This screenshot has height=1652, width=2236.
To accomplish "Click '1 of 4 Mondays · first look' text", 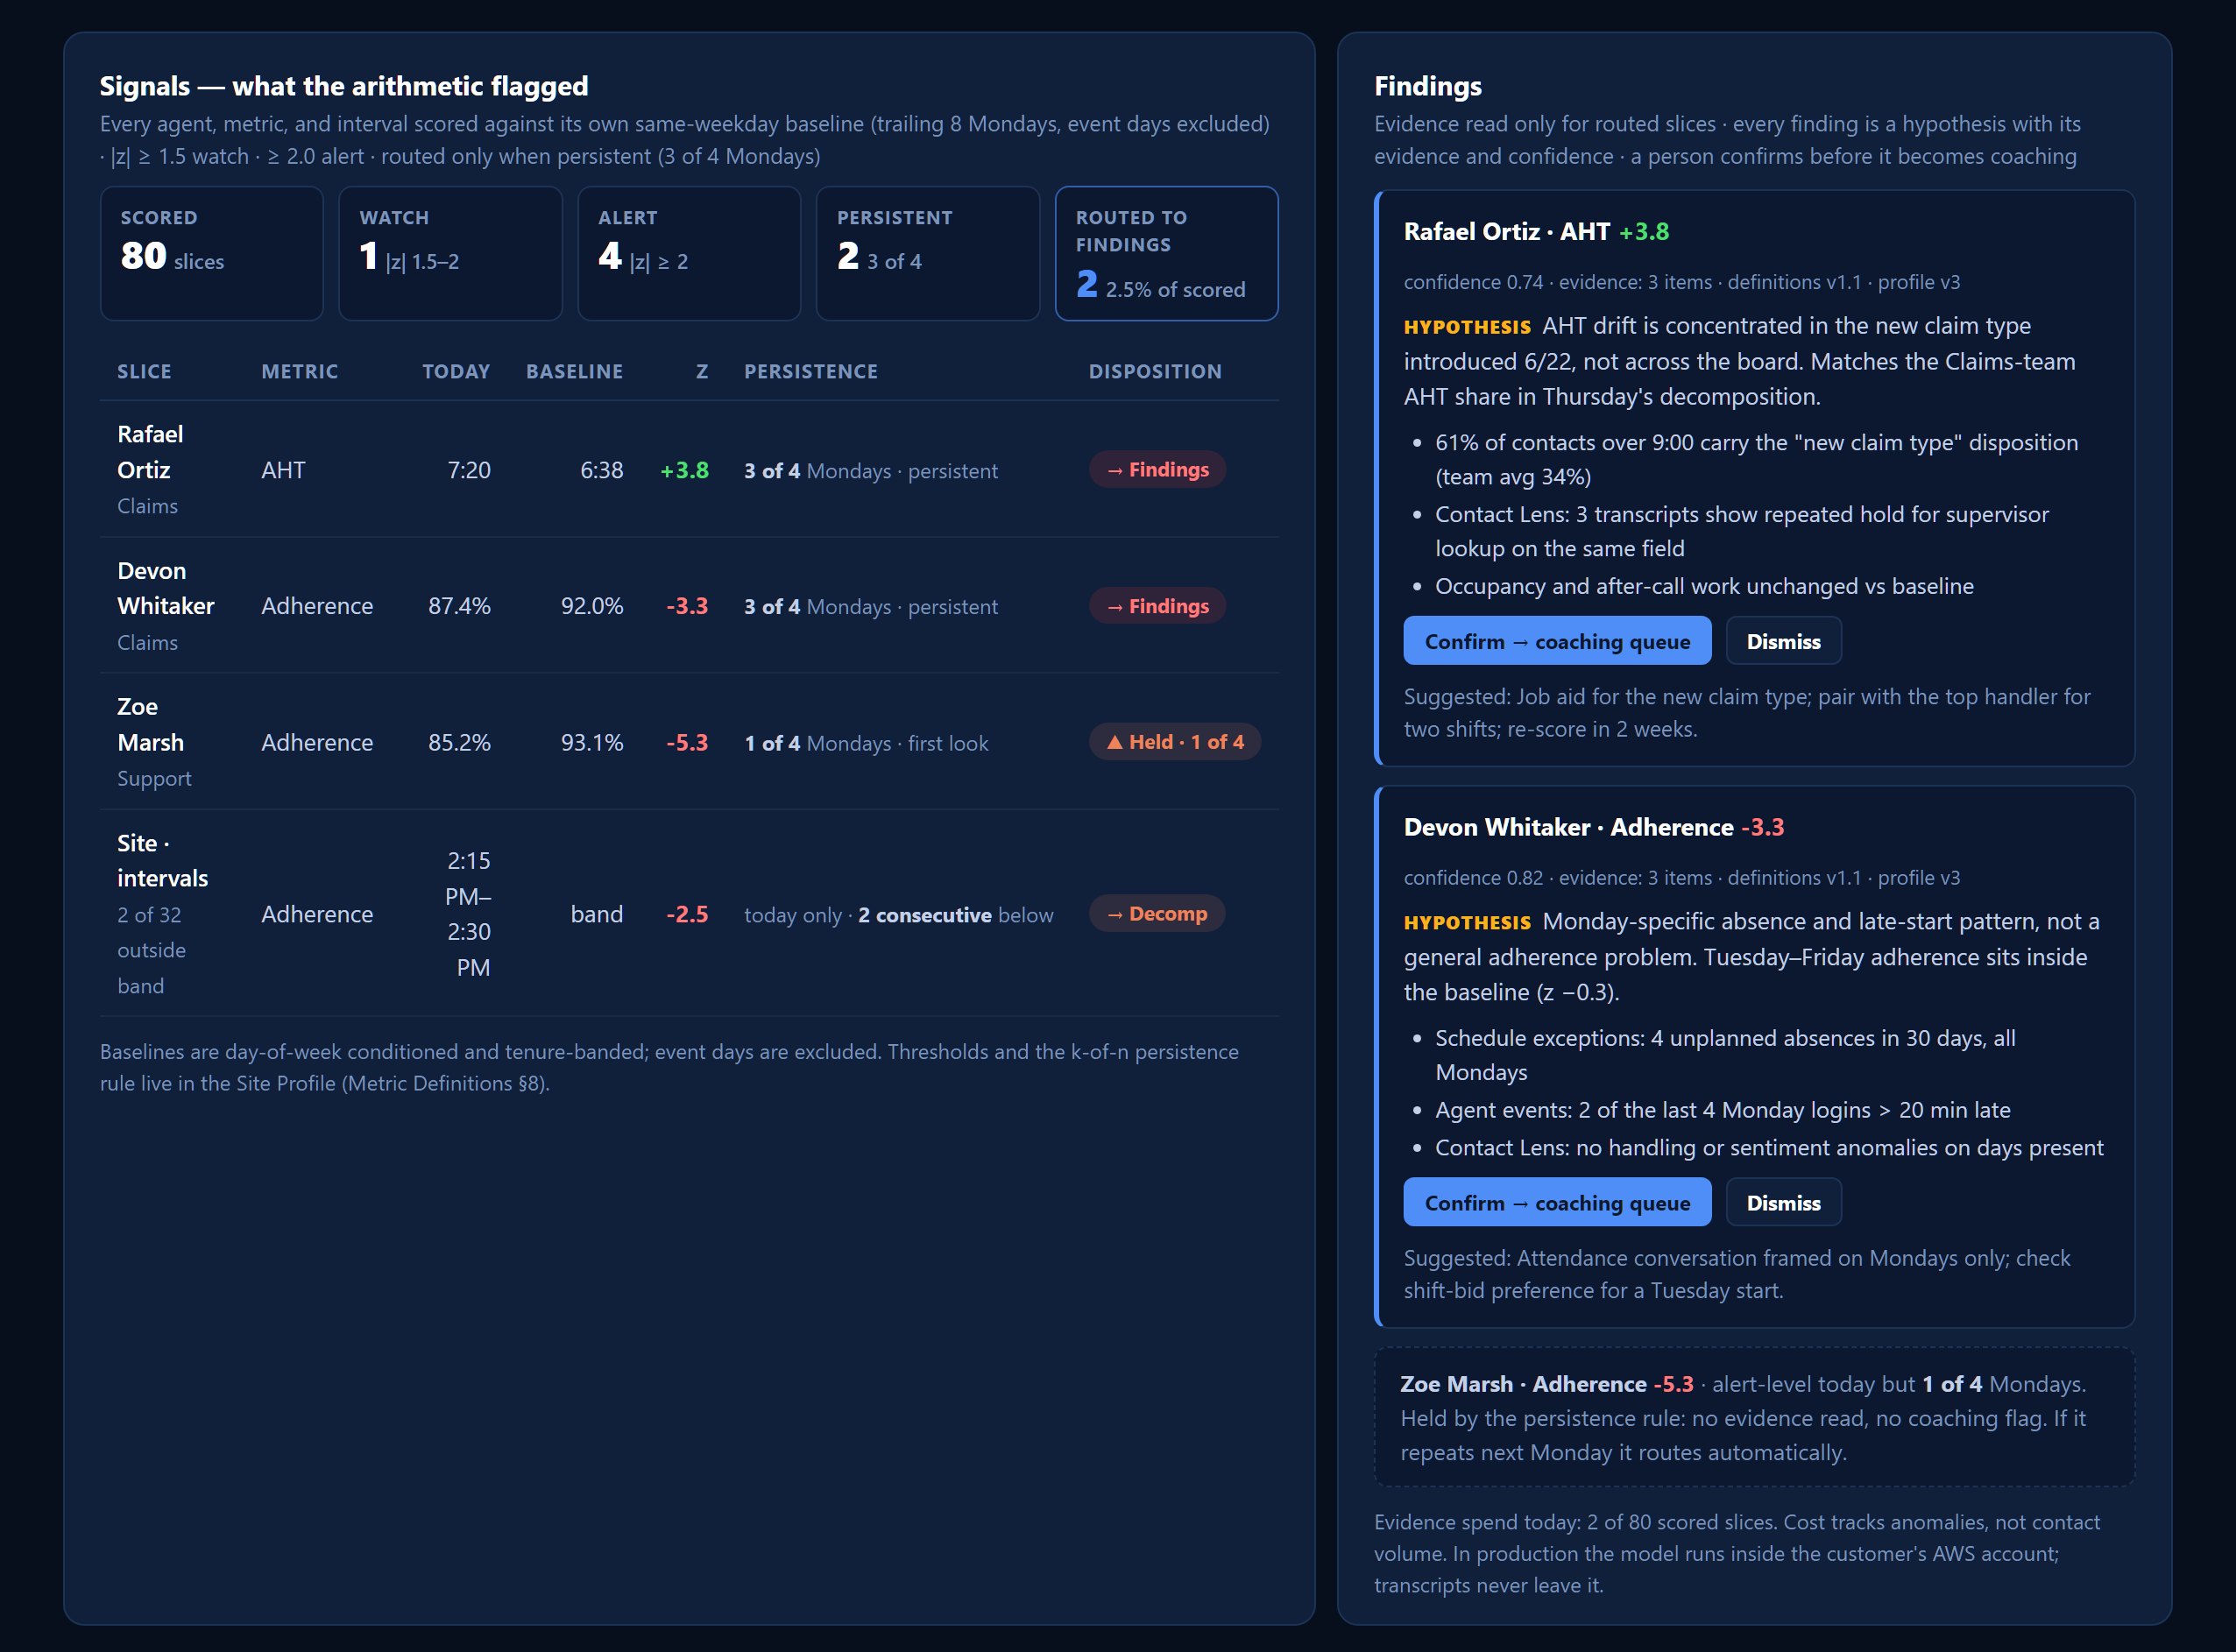I will pos(866,743).
